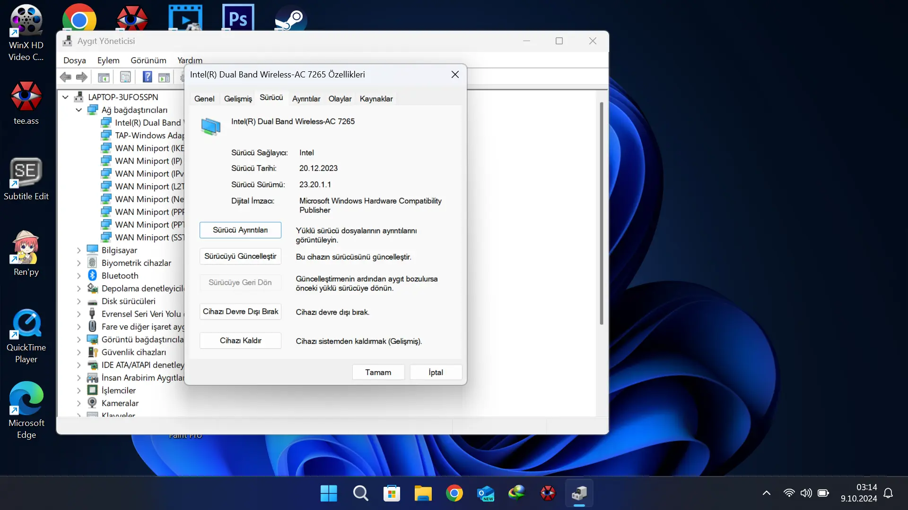Switch to the Kaynaklar tab

pyautogui.click(x=376, y=99)
